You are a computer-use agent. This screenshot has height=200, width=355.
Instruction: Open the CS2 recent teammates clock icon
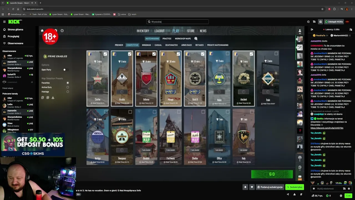pos(300,167)
